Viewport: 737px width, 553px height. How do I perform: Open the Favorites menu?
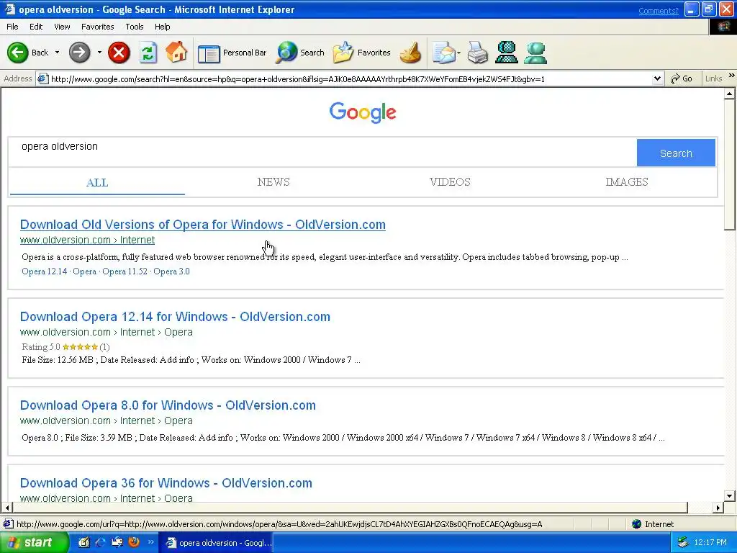[x=97, y=27]
